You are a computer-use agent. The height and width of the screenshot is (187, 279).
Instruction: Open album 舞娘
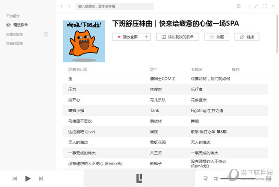[195, 121]
